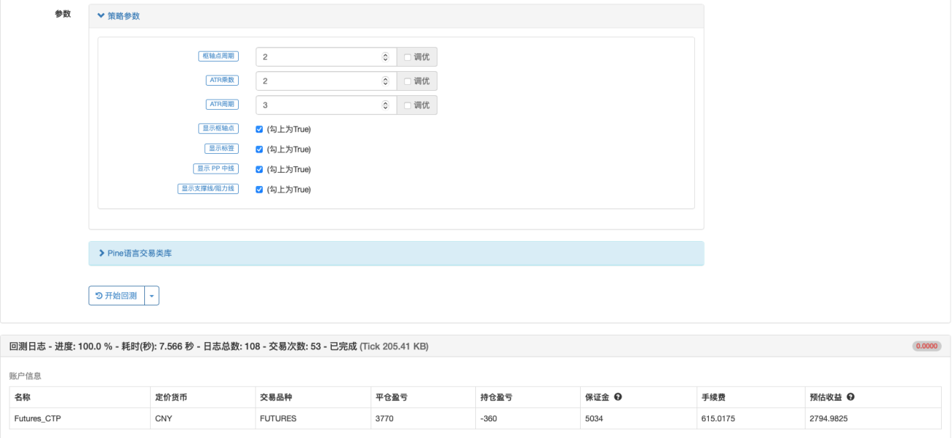Click the refresh icon on 开始回测
The height and width of the screenshot is (438, 952).
click(99, 296)
